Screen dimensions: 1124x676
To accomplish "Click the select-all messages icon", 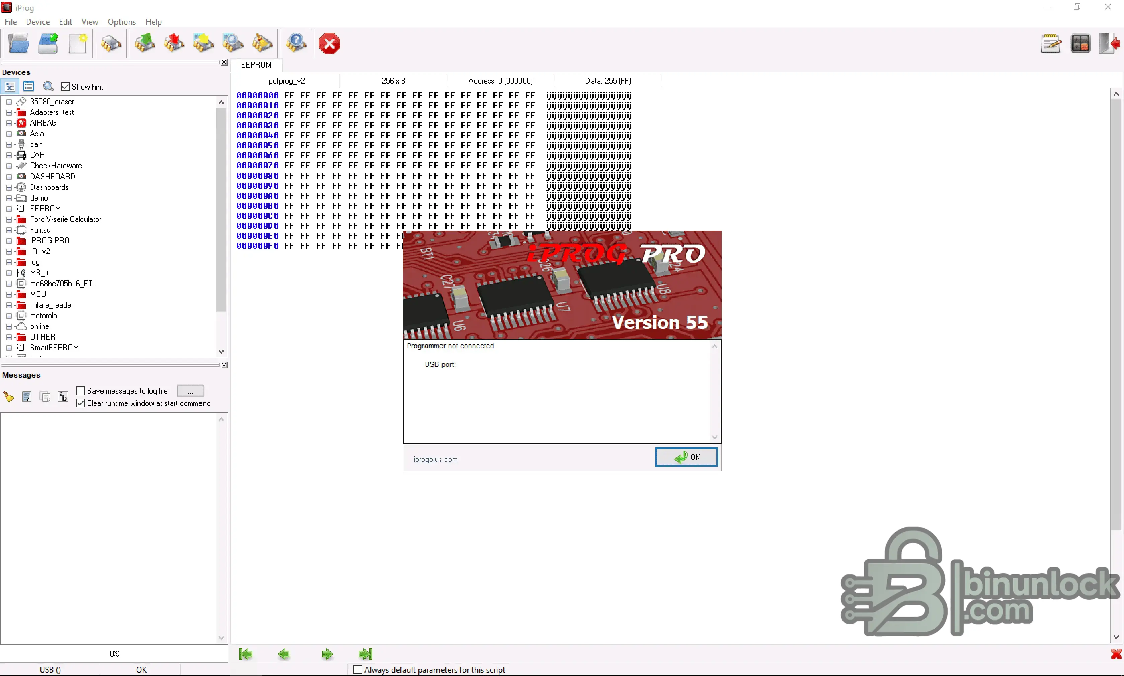I will click(x=27, y=397).
